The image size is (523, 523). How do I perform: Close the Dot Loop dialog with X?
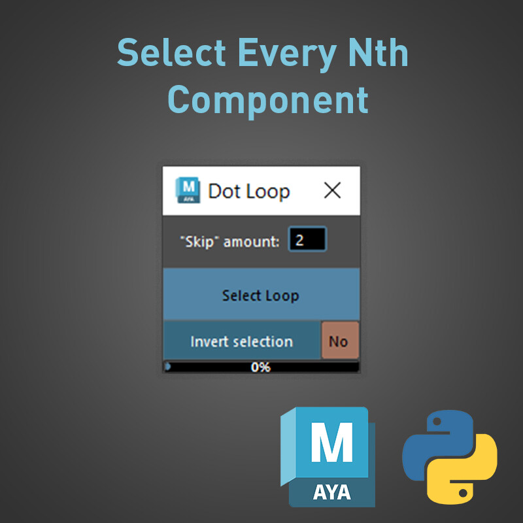pyautogui.click(x=333, y=191)
